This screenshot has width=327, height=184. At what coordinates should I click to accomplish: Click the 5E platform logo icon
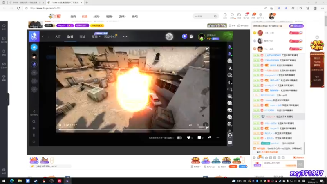[x=34, y=36]
